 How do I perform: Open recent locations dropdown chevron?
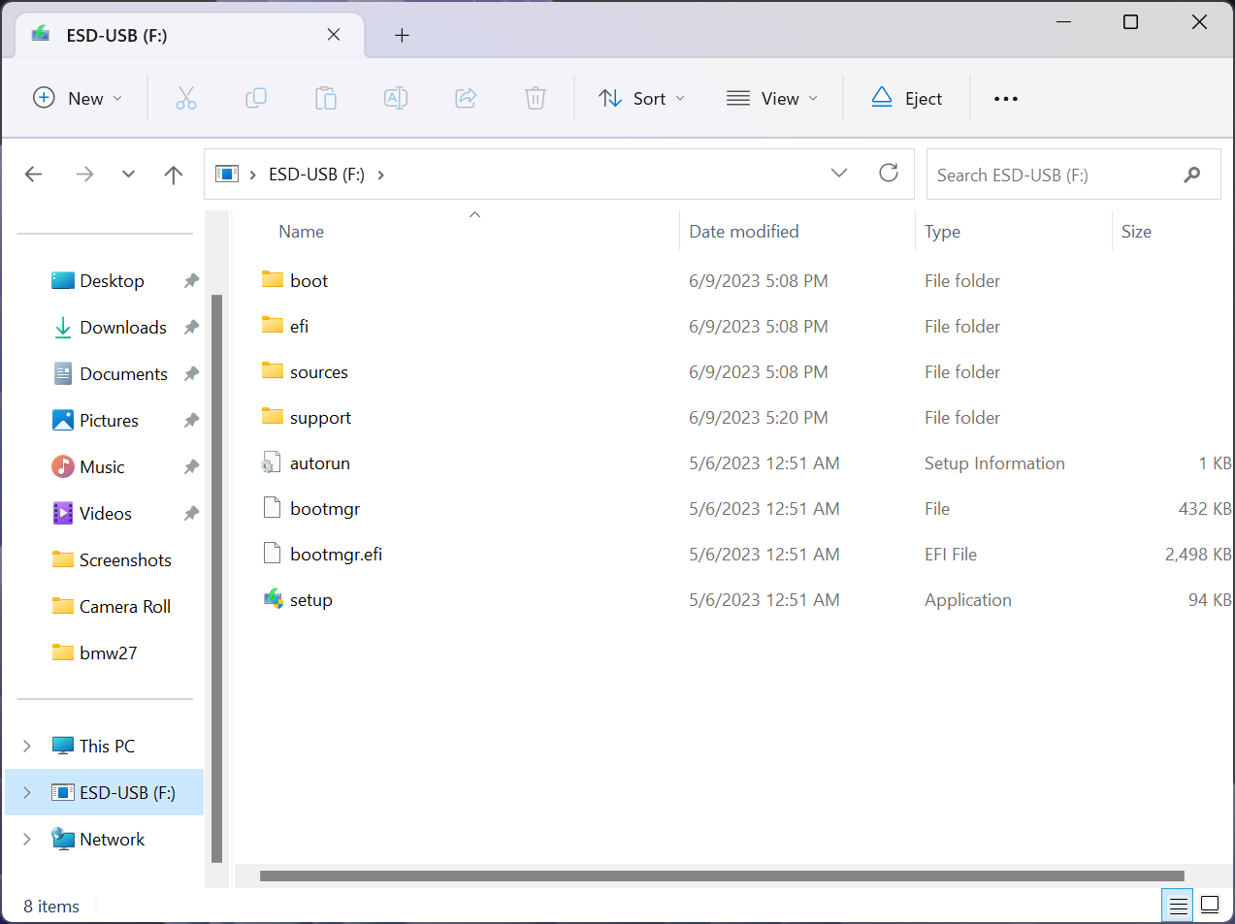(x=128, y=175)
